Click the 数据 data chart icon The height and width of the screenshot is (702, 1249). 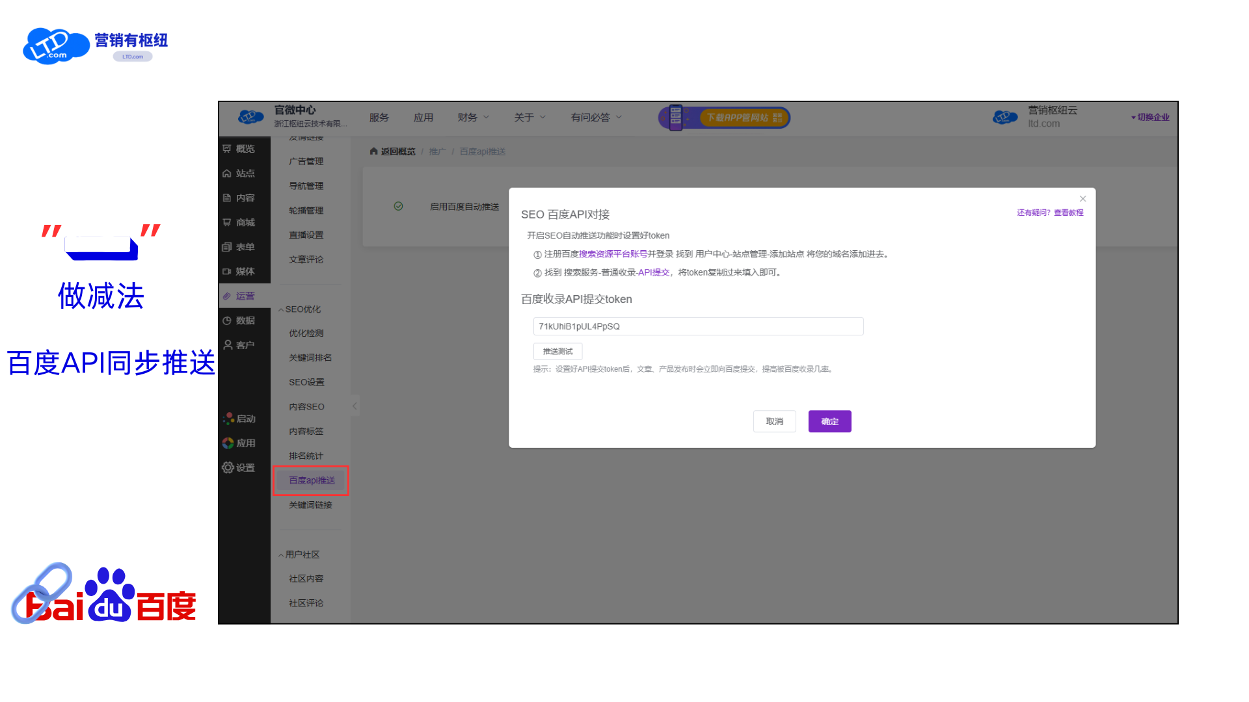pyautogui.click(x=227, y=320)
